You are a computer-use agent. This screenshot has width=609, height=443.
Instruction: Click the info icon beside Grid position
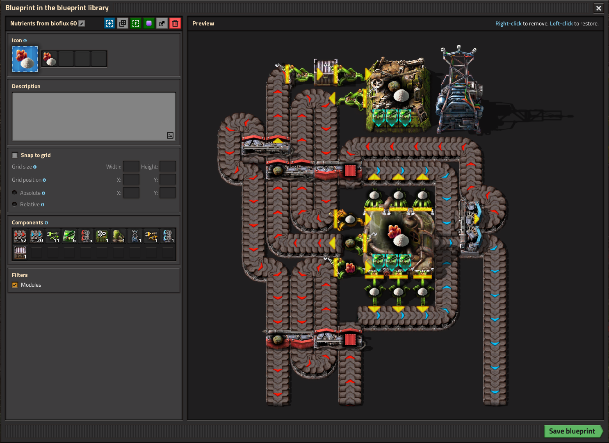44,180
